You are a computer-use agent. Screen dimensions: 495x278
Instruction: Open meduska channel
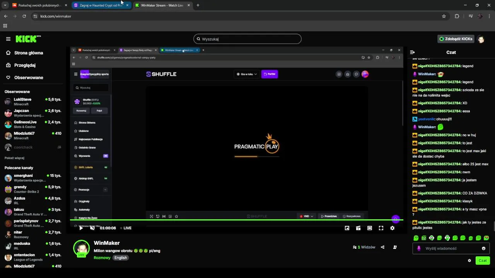33,246
